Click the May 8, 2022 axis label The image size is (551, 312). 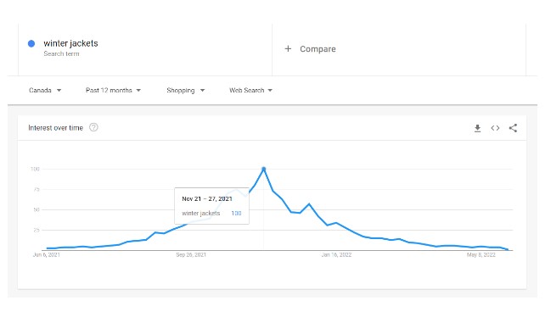point(481,255)
